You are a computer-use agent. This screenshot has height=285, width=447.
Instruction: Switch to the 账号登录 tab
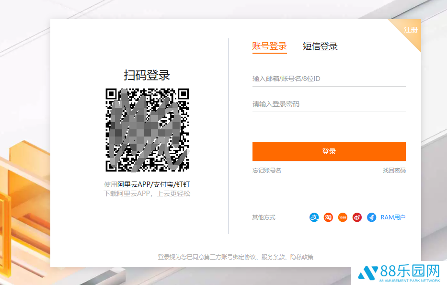[x=269, y=46]
